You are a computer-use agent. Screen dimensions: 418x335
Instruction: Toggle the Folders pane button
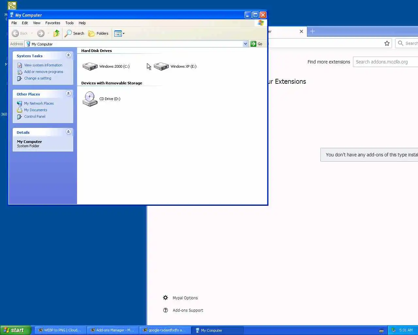(98, 33)
